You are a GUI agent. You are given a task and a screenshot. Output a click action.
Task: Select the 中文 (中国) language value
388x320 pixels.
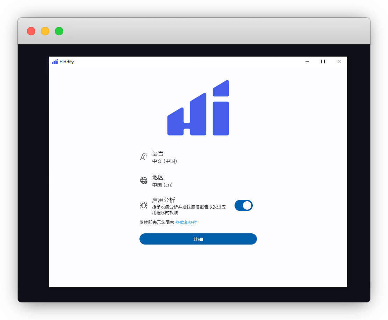click(165, 161)
